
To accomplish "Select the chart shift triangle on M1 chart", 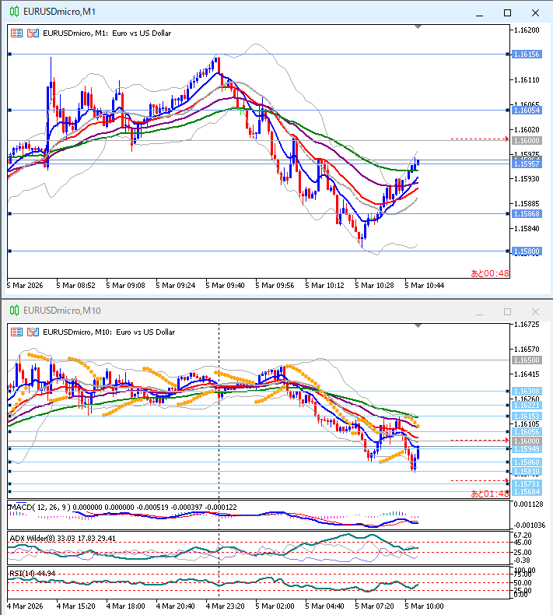I will tap(419, 26).
